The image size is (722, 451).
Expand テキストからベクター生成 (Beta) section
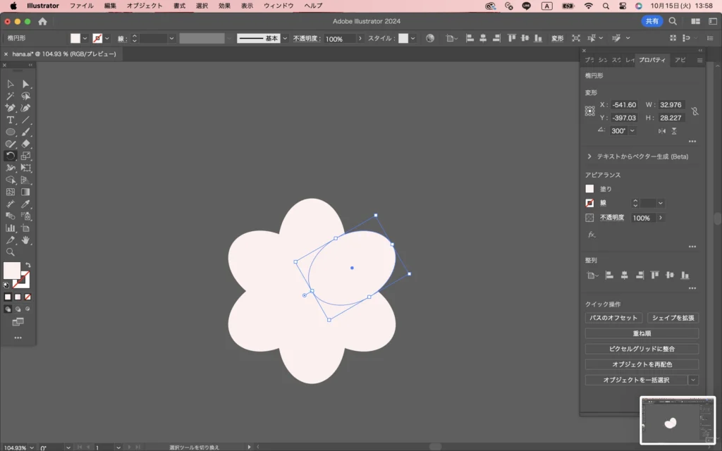(x=589, y=156)
